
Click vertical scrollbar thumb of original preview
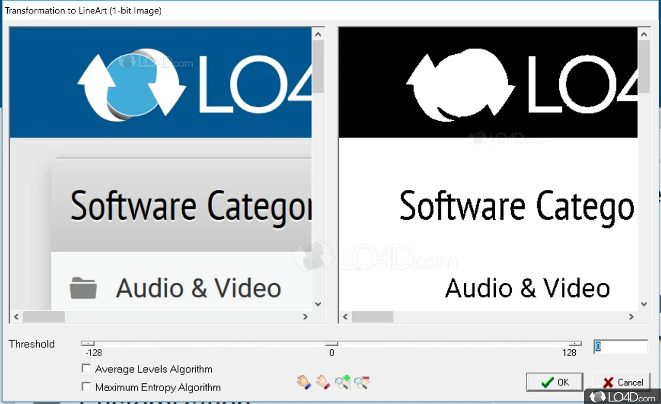[x=318, y=67]
